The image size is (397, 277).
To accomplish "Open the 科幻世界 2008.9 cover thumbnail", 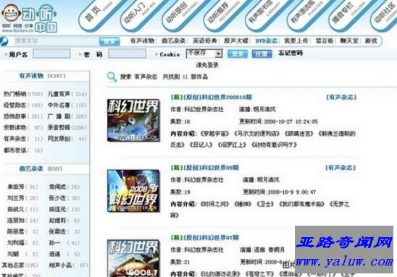I will click(x=133, y=190).
